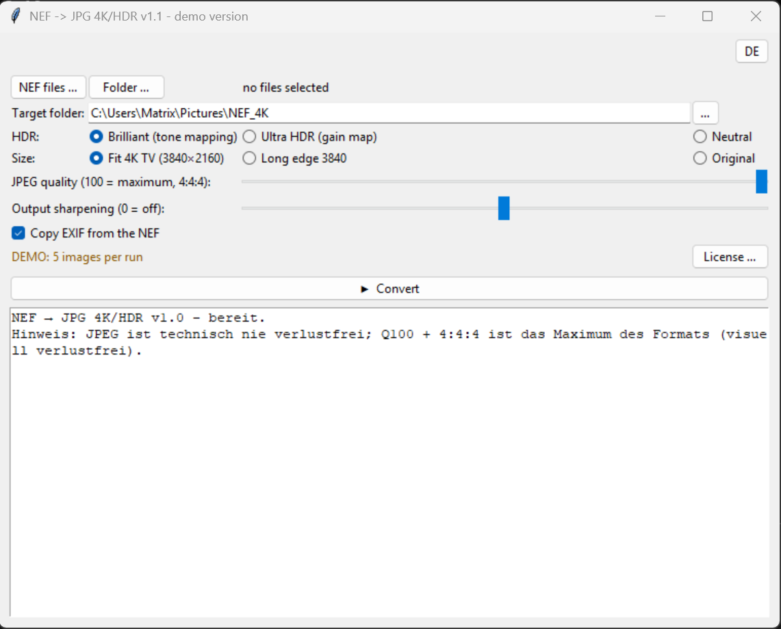Open the License ... dialog

coord(730,257)
